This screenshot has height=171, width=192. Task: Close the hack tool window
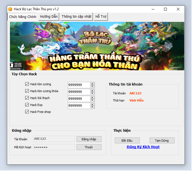(178, 9)
